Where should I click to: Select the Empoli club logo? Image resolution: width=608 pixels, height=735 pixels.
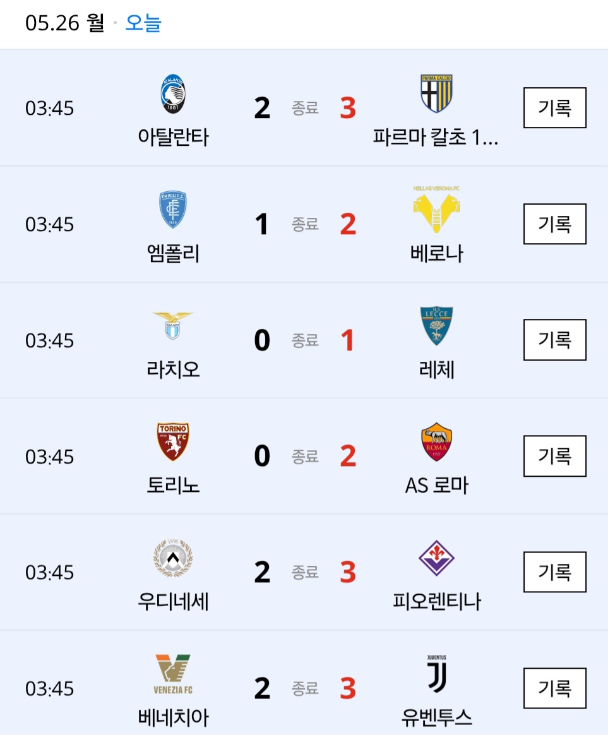pyautogui.click(x=173, y=210)
